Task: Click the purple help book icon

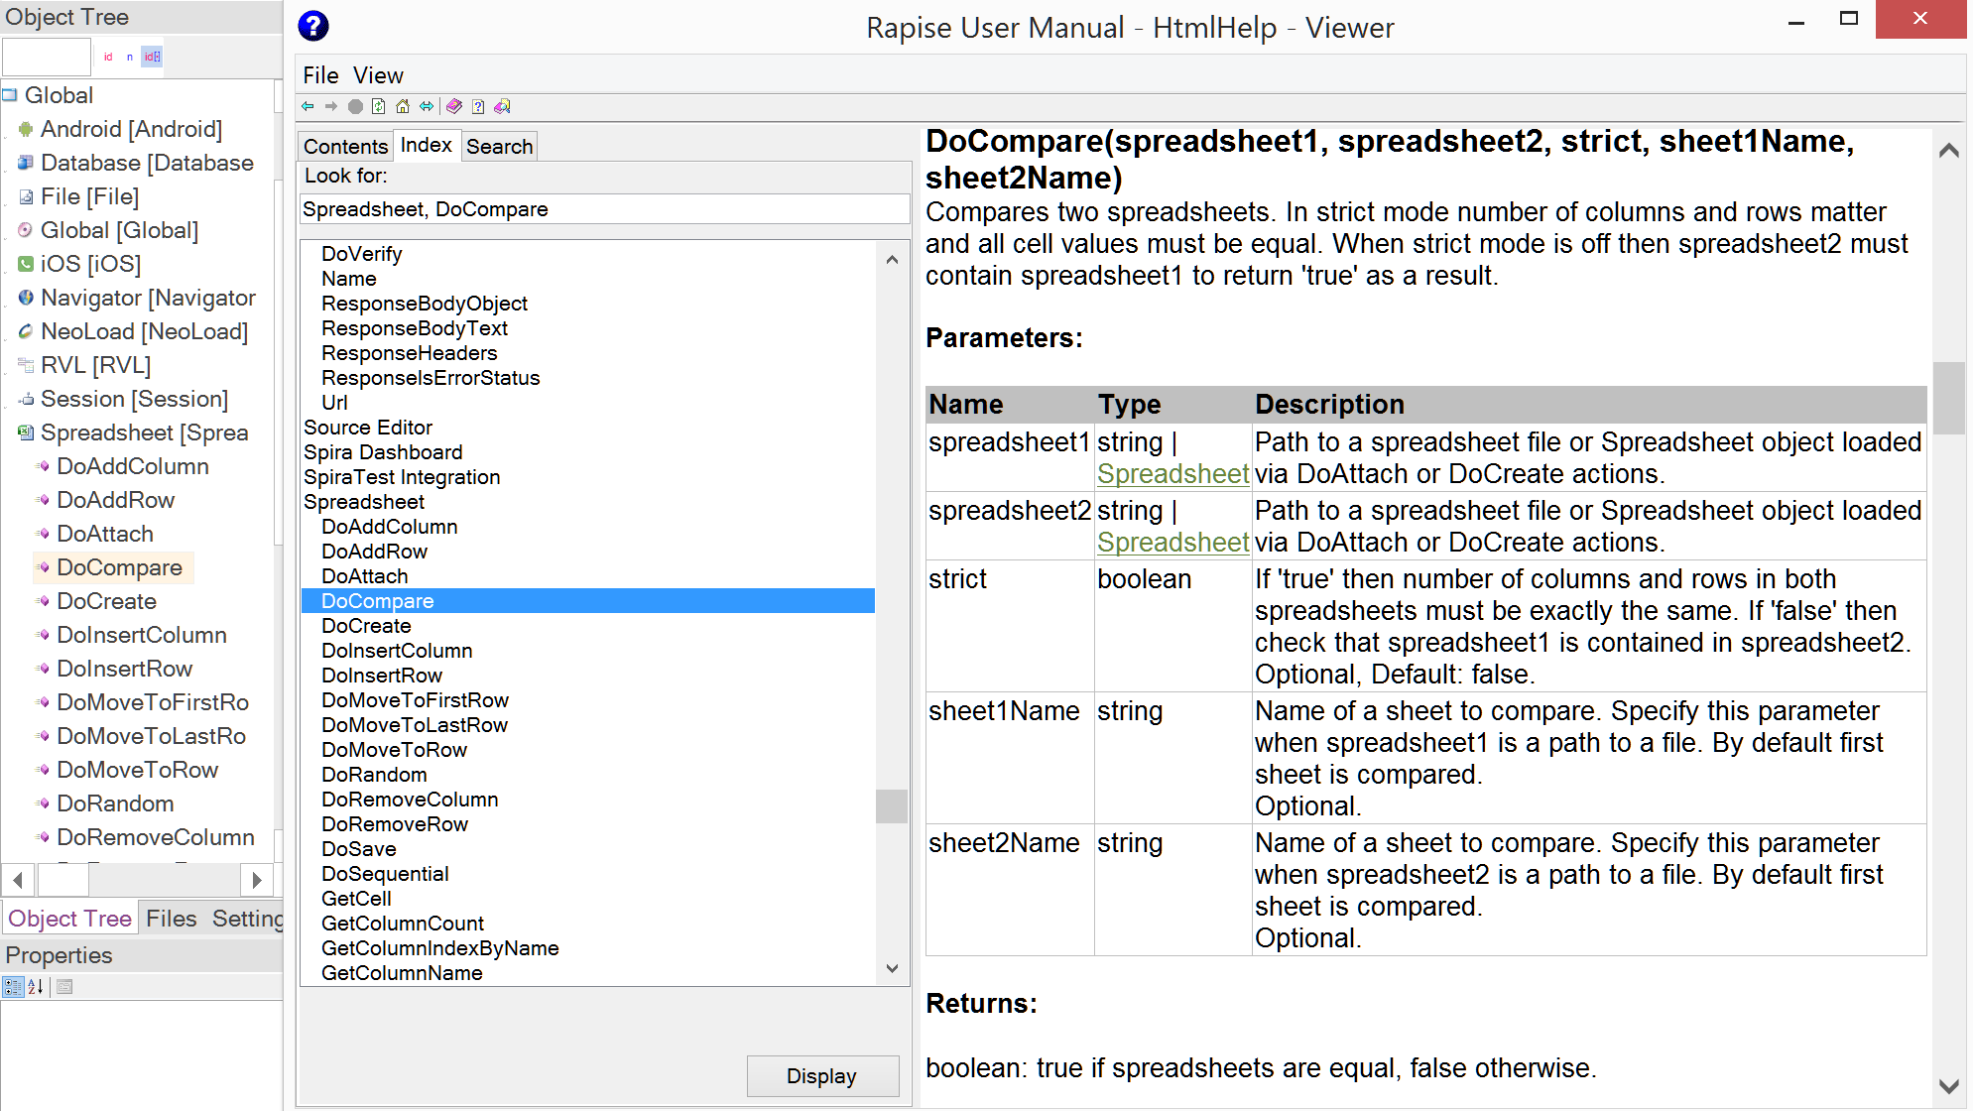Action: [454, 106]
